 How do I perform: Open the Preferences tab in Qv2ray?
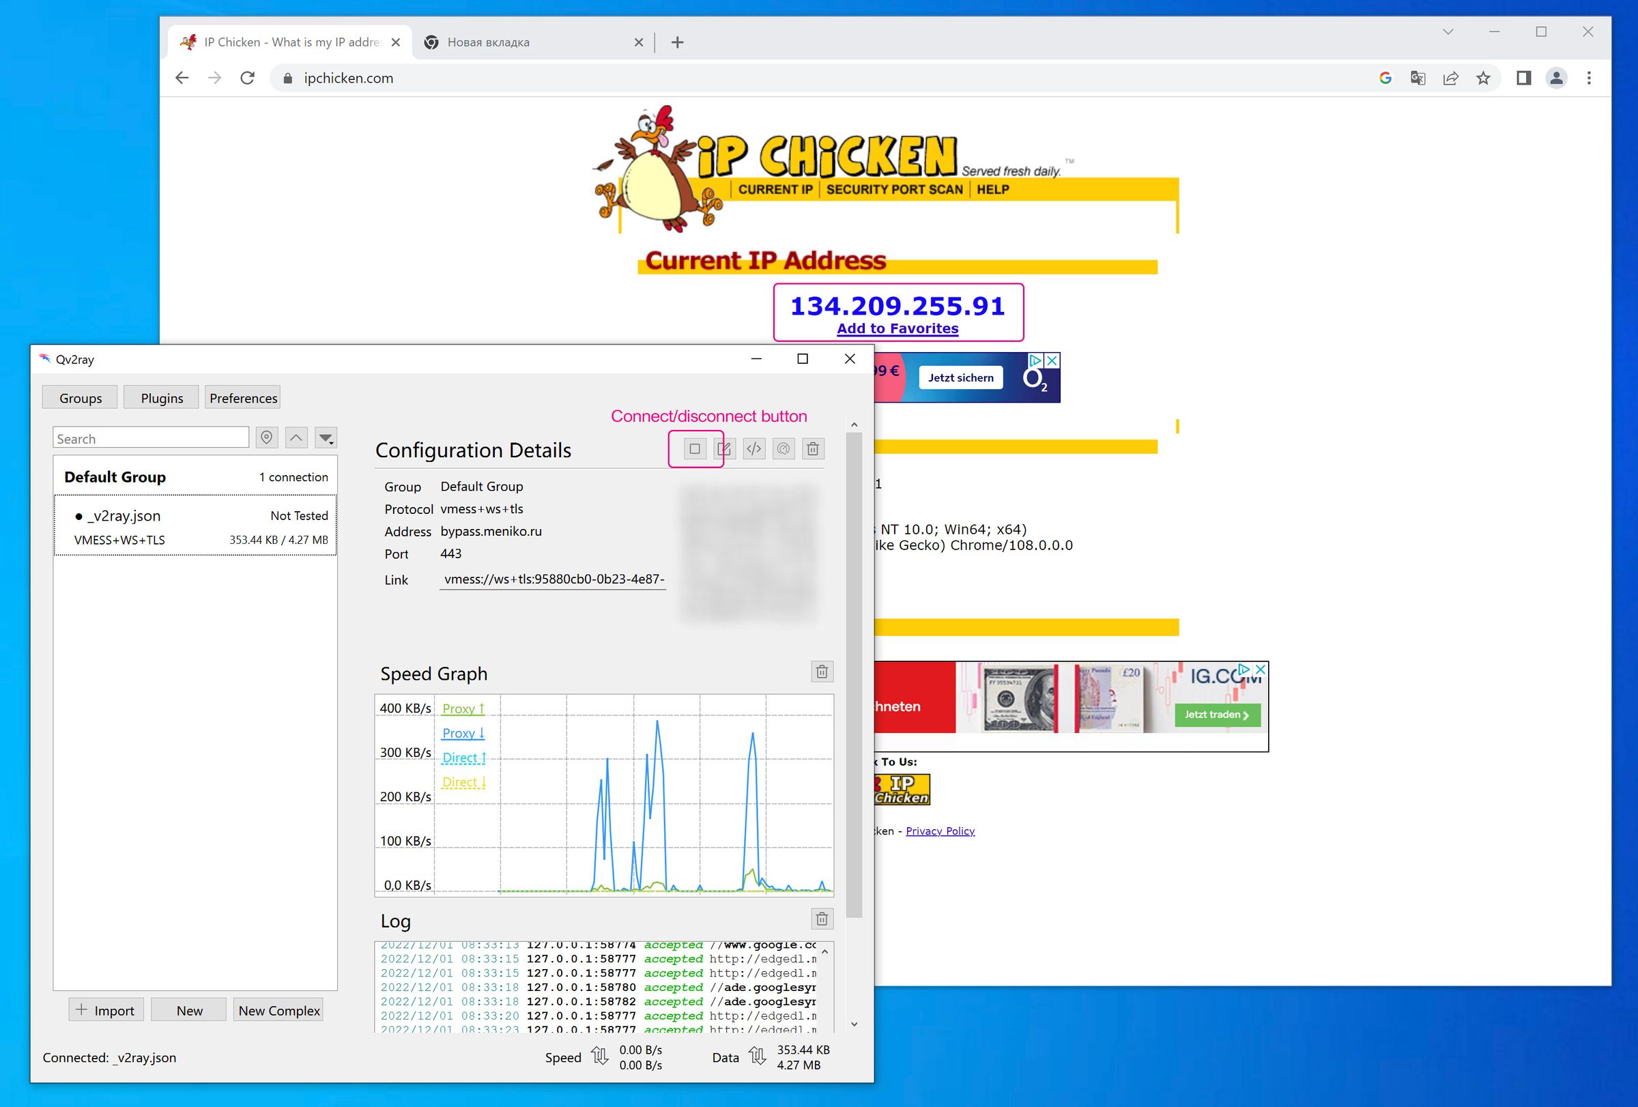tap(242, 397)
